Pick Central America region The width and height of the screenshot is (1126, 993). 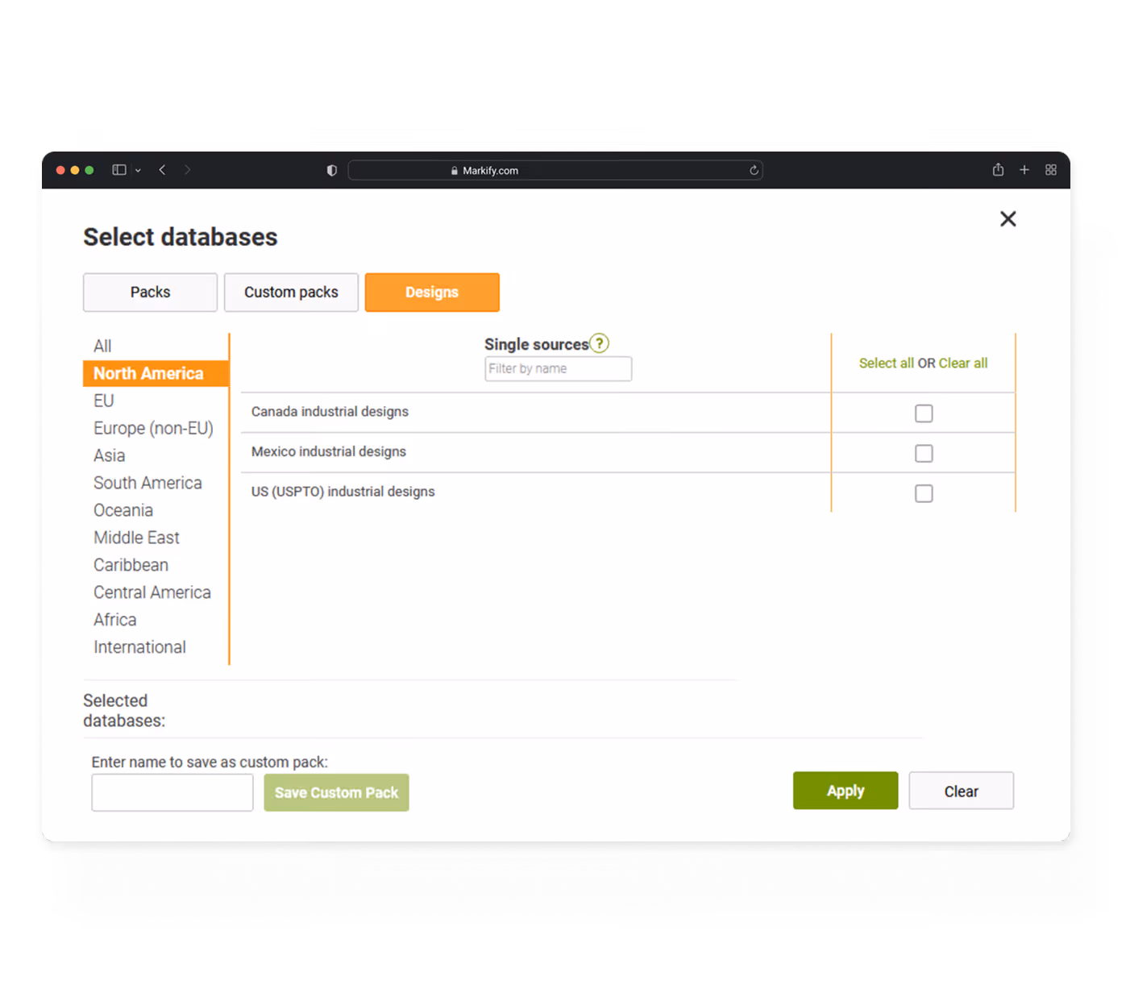click(152, 592)
